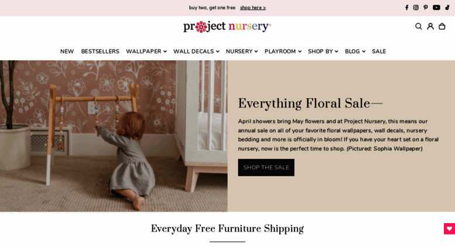Visit the Pinterest page icon
The image size is (455, 247).
(x=426, y=8)
